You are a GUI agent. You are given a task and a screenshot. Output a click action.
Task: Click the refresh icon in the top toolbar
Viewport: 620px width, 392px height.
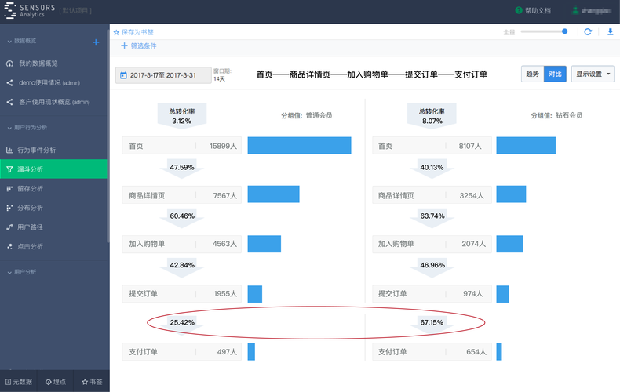[x=588, y=32]
